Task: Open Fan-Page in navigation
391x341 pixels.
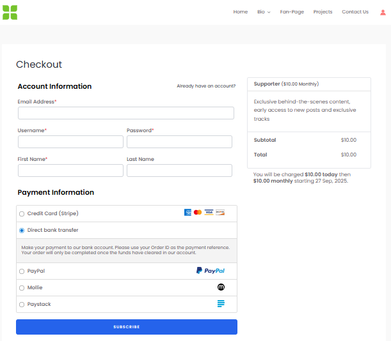Action: 292,11
